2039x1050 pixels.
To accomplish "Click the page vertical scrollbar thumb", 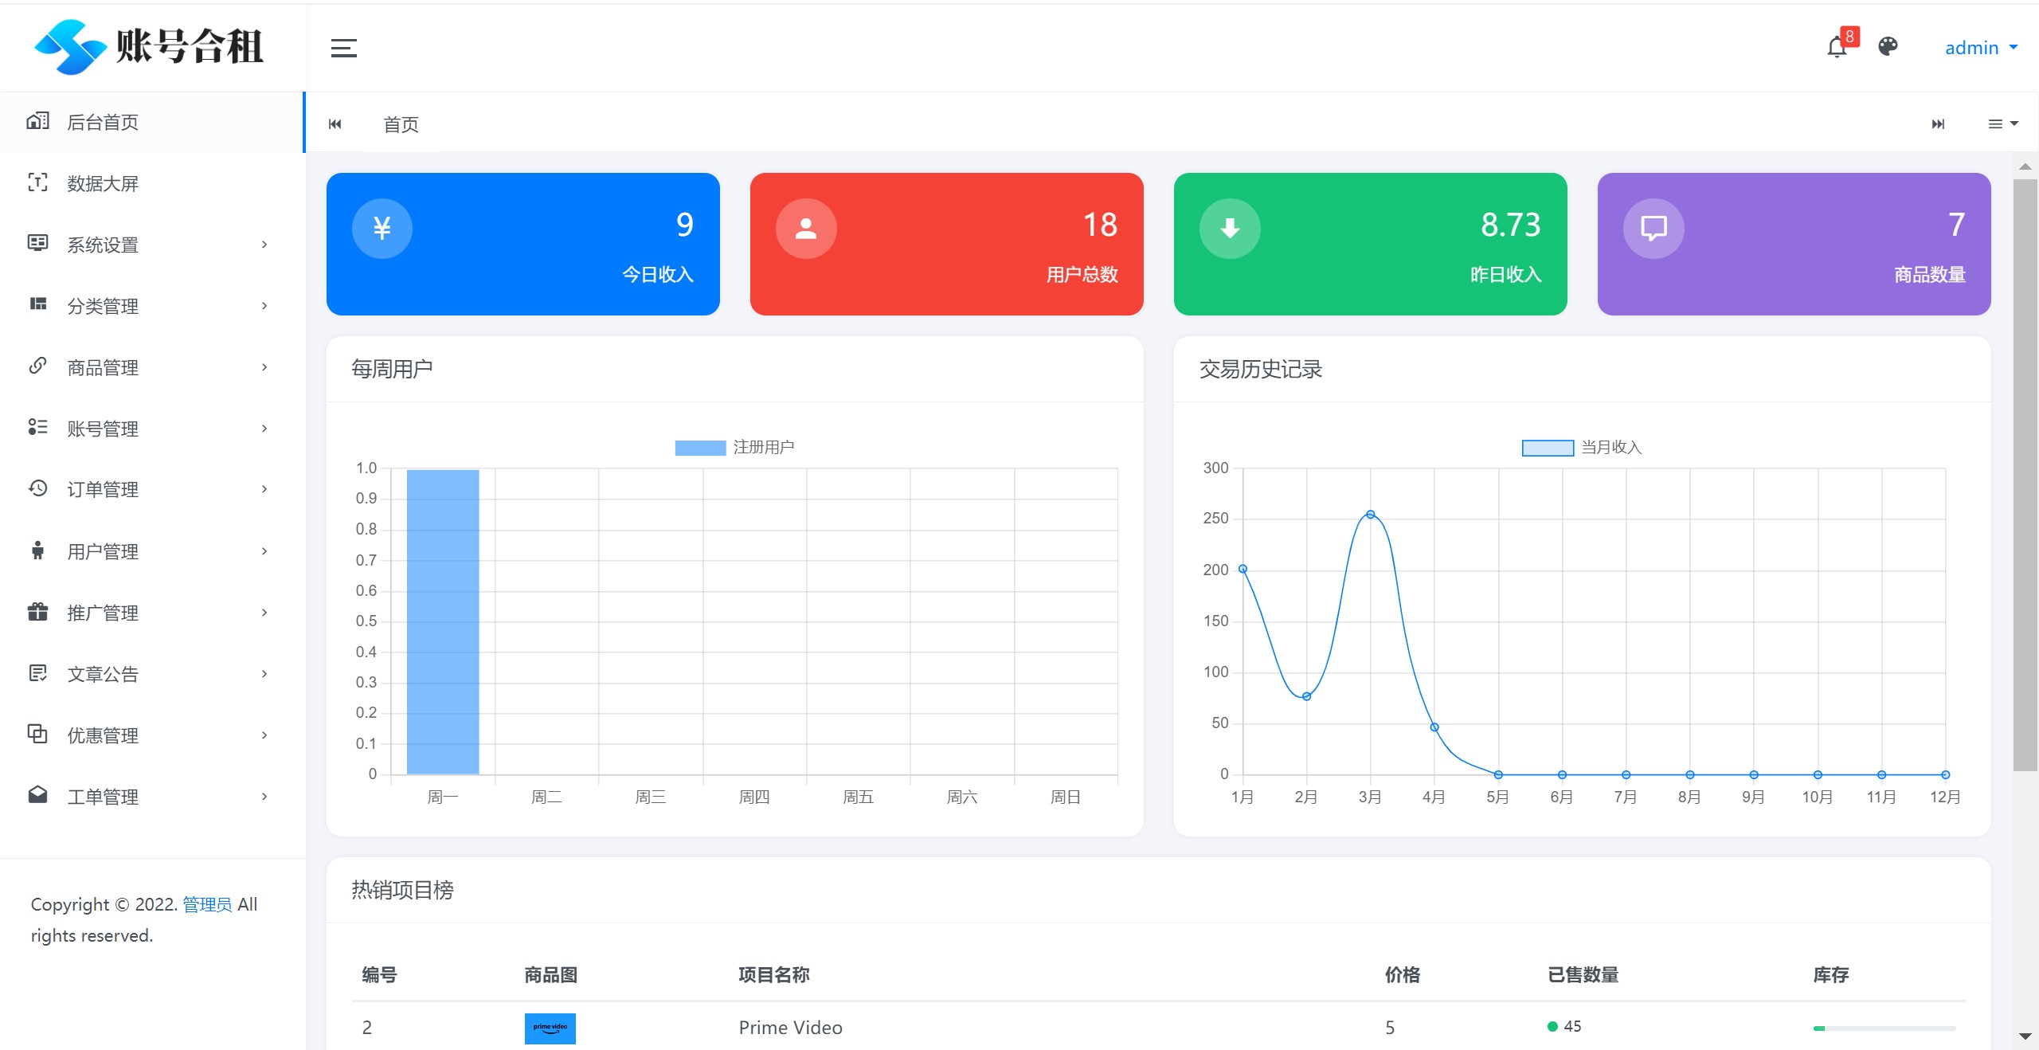I will point(2025,475).
